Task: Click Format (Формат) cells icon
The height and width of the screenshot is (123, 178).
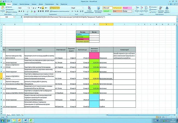Action: (x=146, y=9)
